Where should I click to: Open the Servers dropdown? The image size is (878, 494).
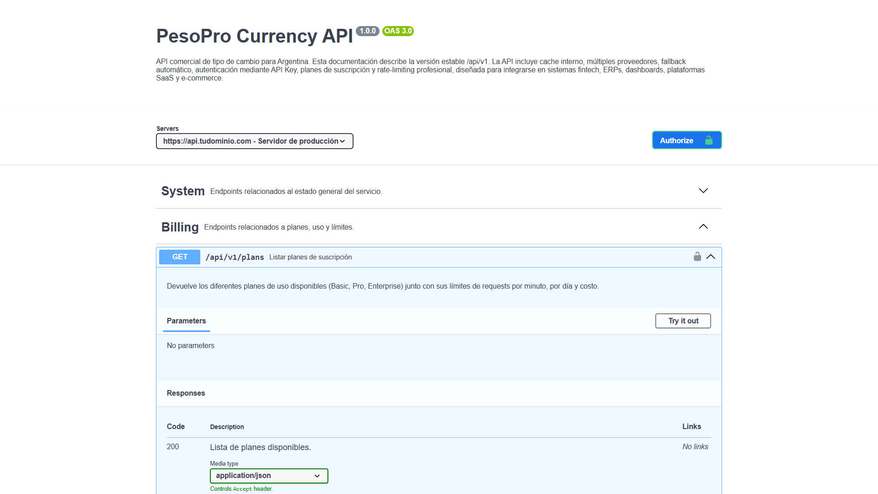[254, 141]
